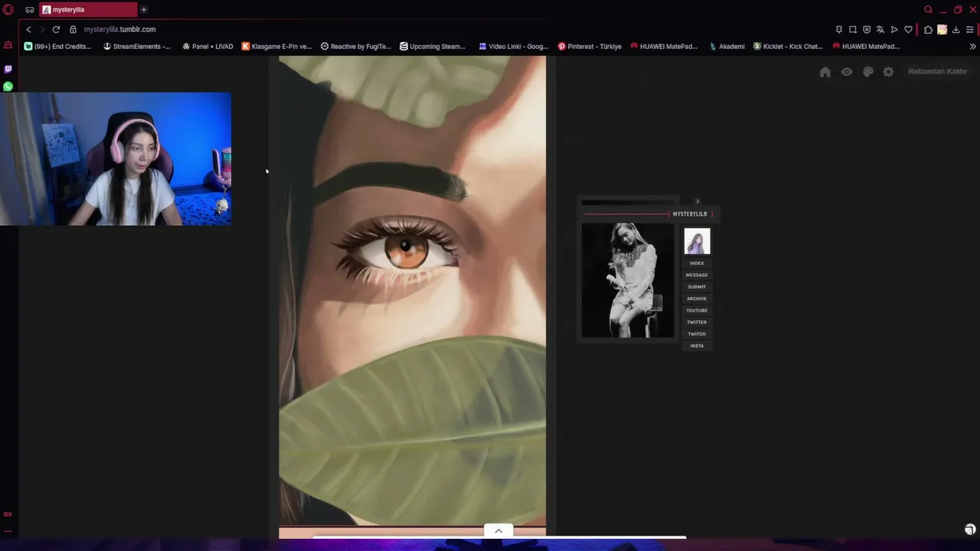Open the Panel • LIVAD bookmark
Screen dimensions: 980x551
[207, 46]
